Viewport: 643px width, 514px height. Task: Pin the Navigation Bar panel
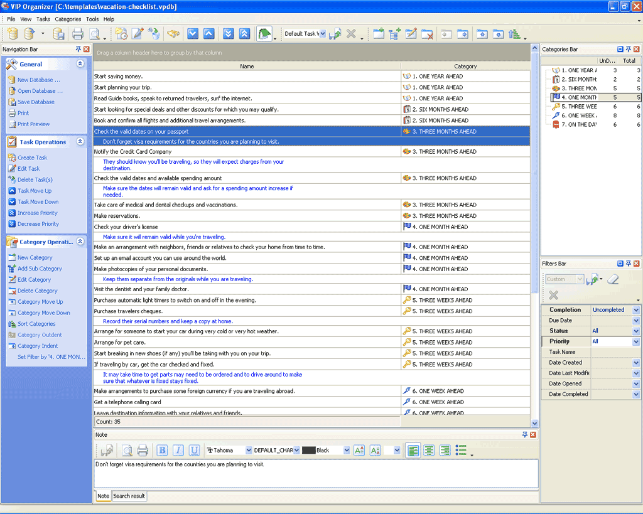click(78, 49)
